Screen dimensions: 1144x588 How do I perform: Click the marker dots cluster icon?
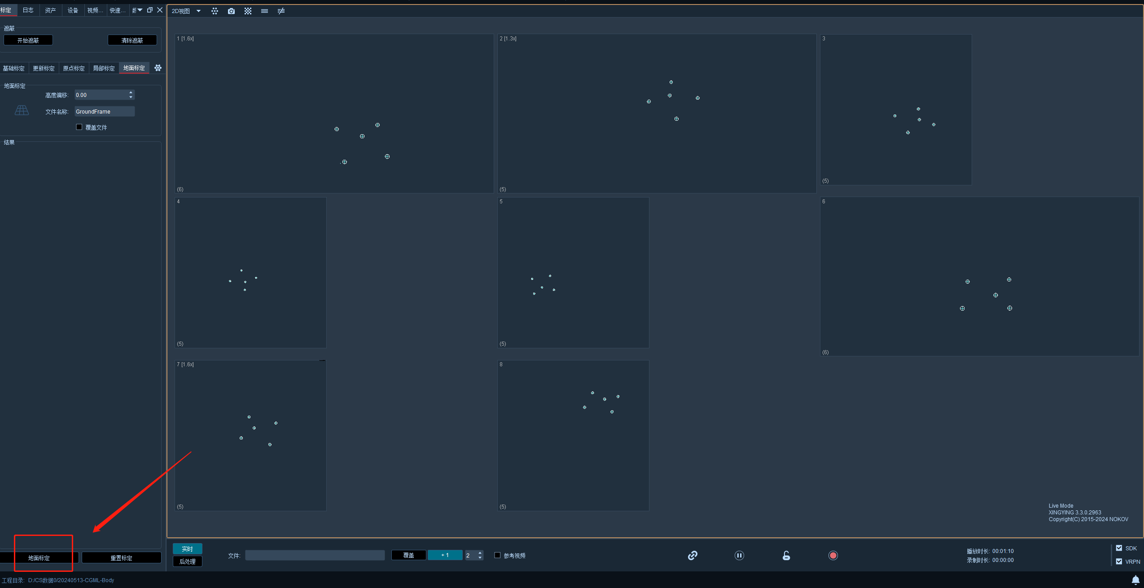tap(215, 11)
